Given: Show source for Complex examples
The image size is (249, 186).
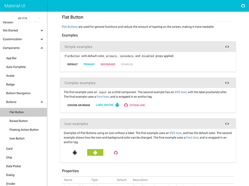Looking at the screenshot, I should tap(227, 83).
